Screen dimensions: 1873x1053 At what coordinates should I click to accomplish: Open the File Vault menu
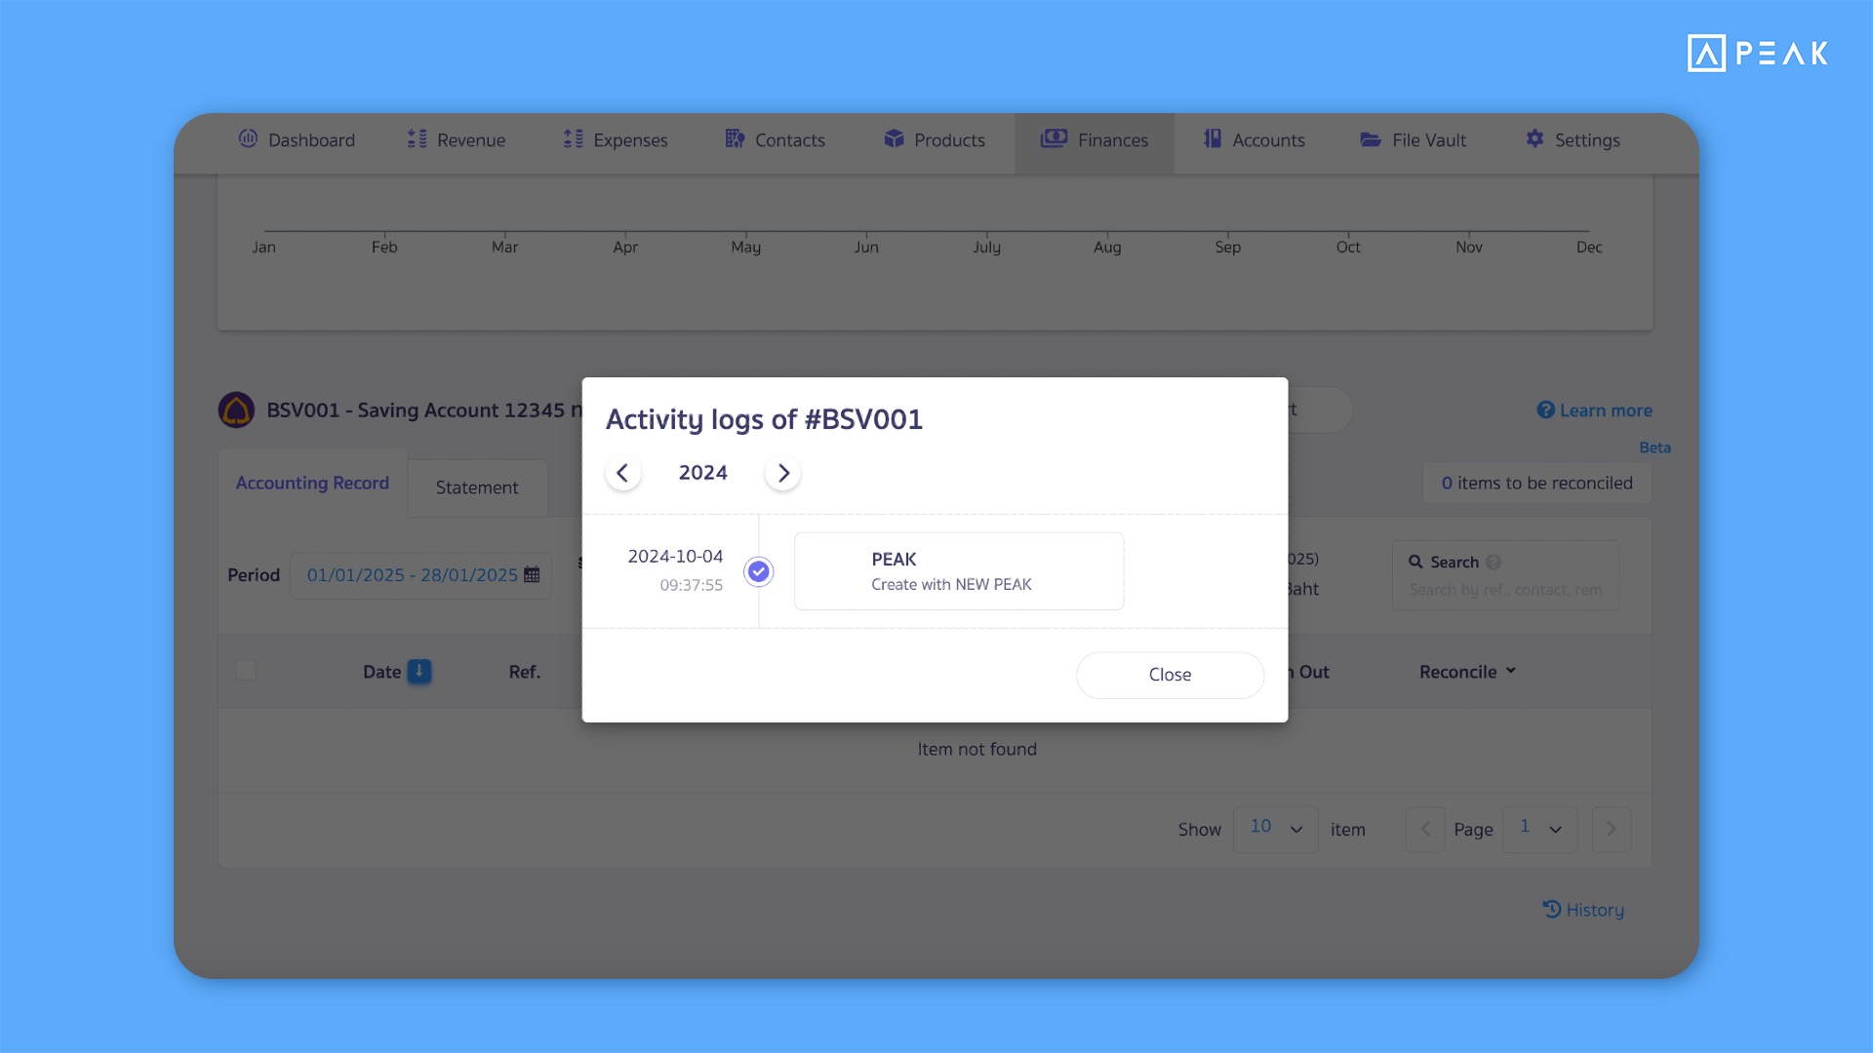(x=1413, y=140)
